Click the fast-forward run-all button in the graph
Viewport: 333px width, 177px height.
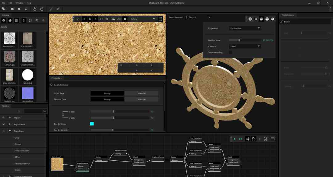pos(240,139)
